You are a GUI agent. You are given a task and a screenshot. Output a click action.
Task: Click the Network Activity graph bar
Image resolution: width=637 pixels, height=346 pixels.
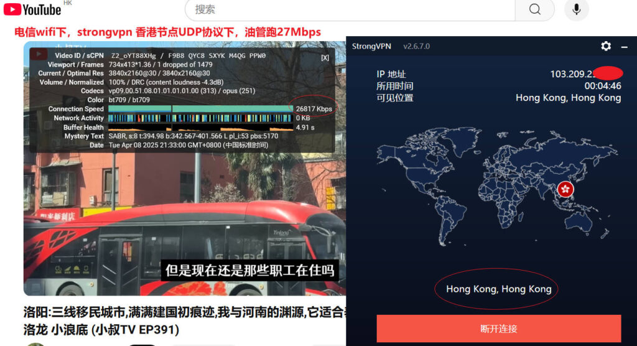(200, 118)
